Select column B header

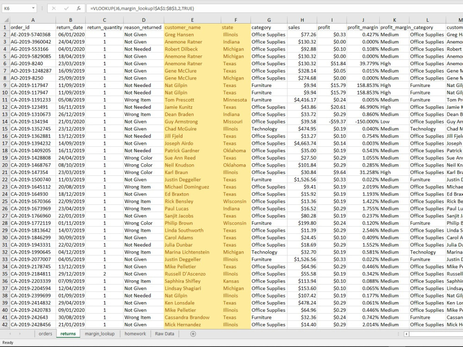70,20
